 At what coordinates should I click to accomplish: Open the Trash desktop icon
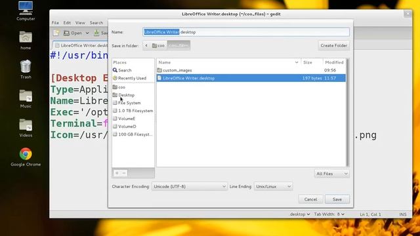26,69
